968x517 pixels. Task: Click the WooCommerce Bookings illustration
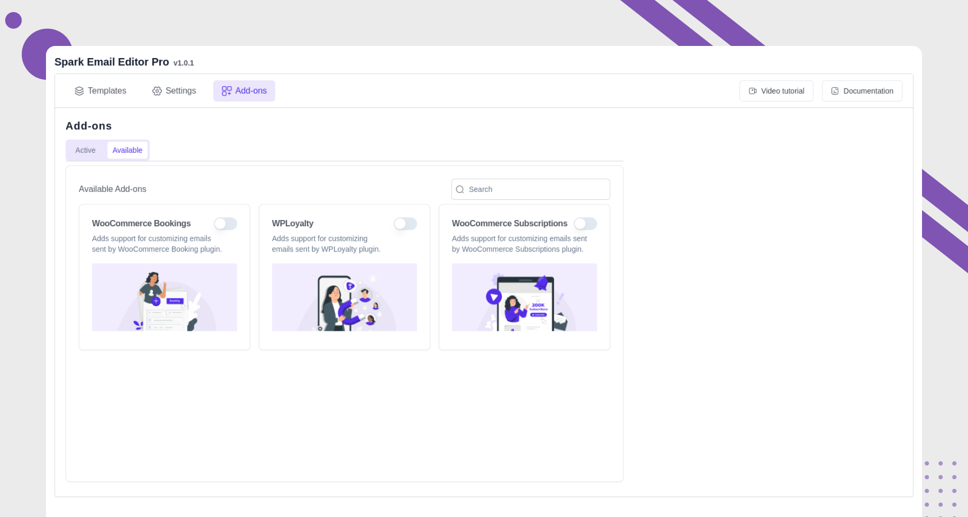(x=164, y=297)
